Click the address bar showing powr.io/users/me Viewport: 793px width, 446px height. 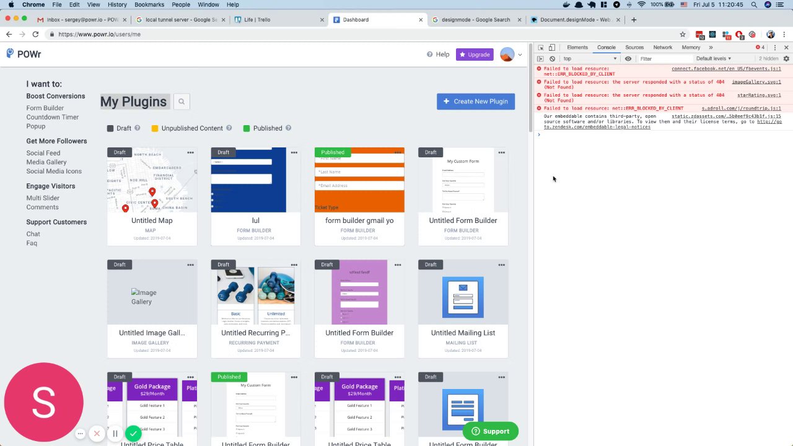[x=366, y=35]
